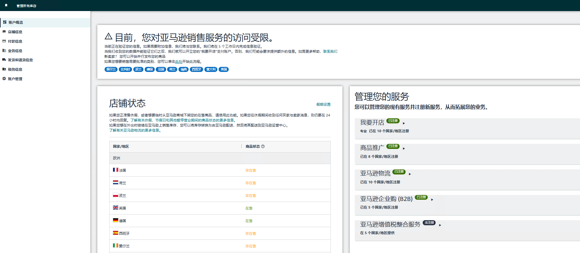Select the blue 波兰 country tag

tap(138, 69)
